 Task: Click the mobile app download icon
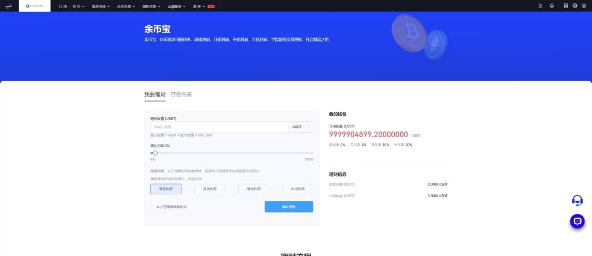(565, 6)
